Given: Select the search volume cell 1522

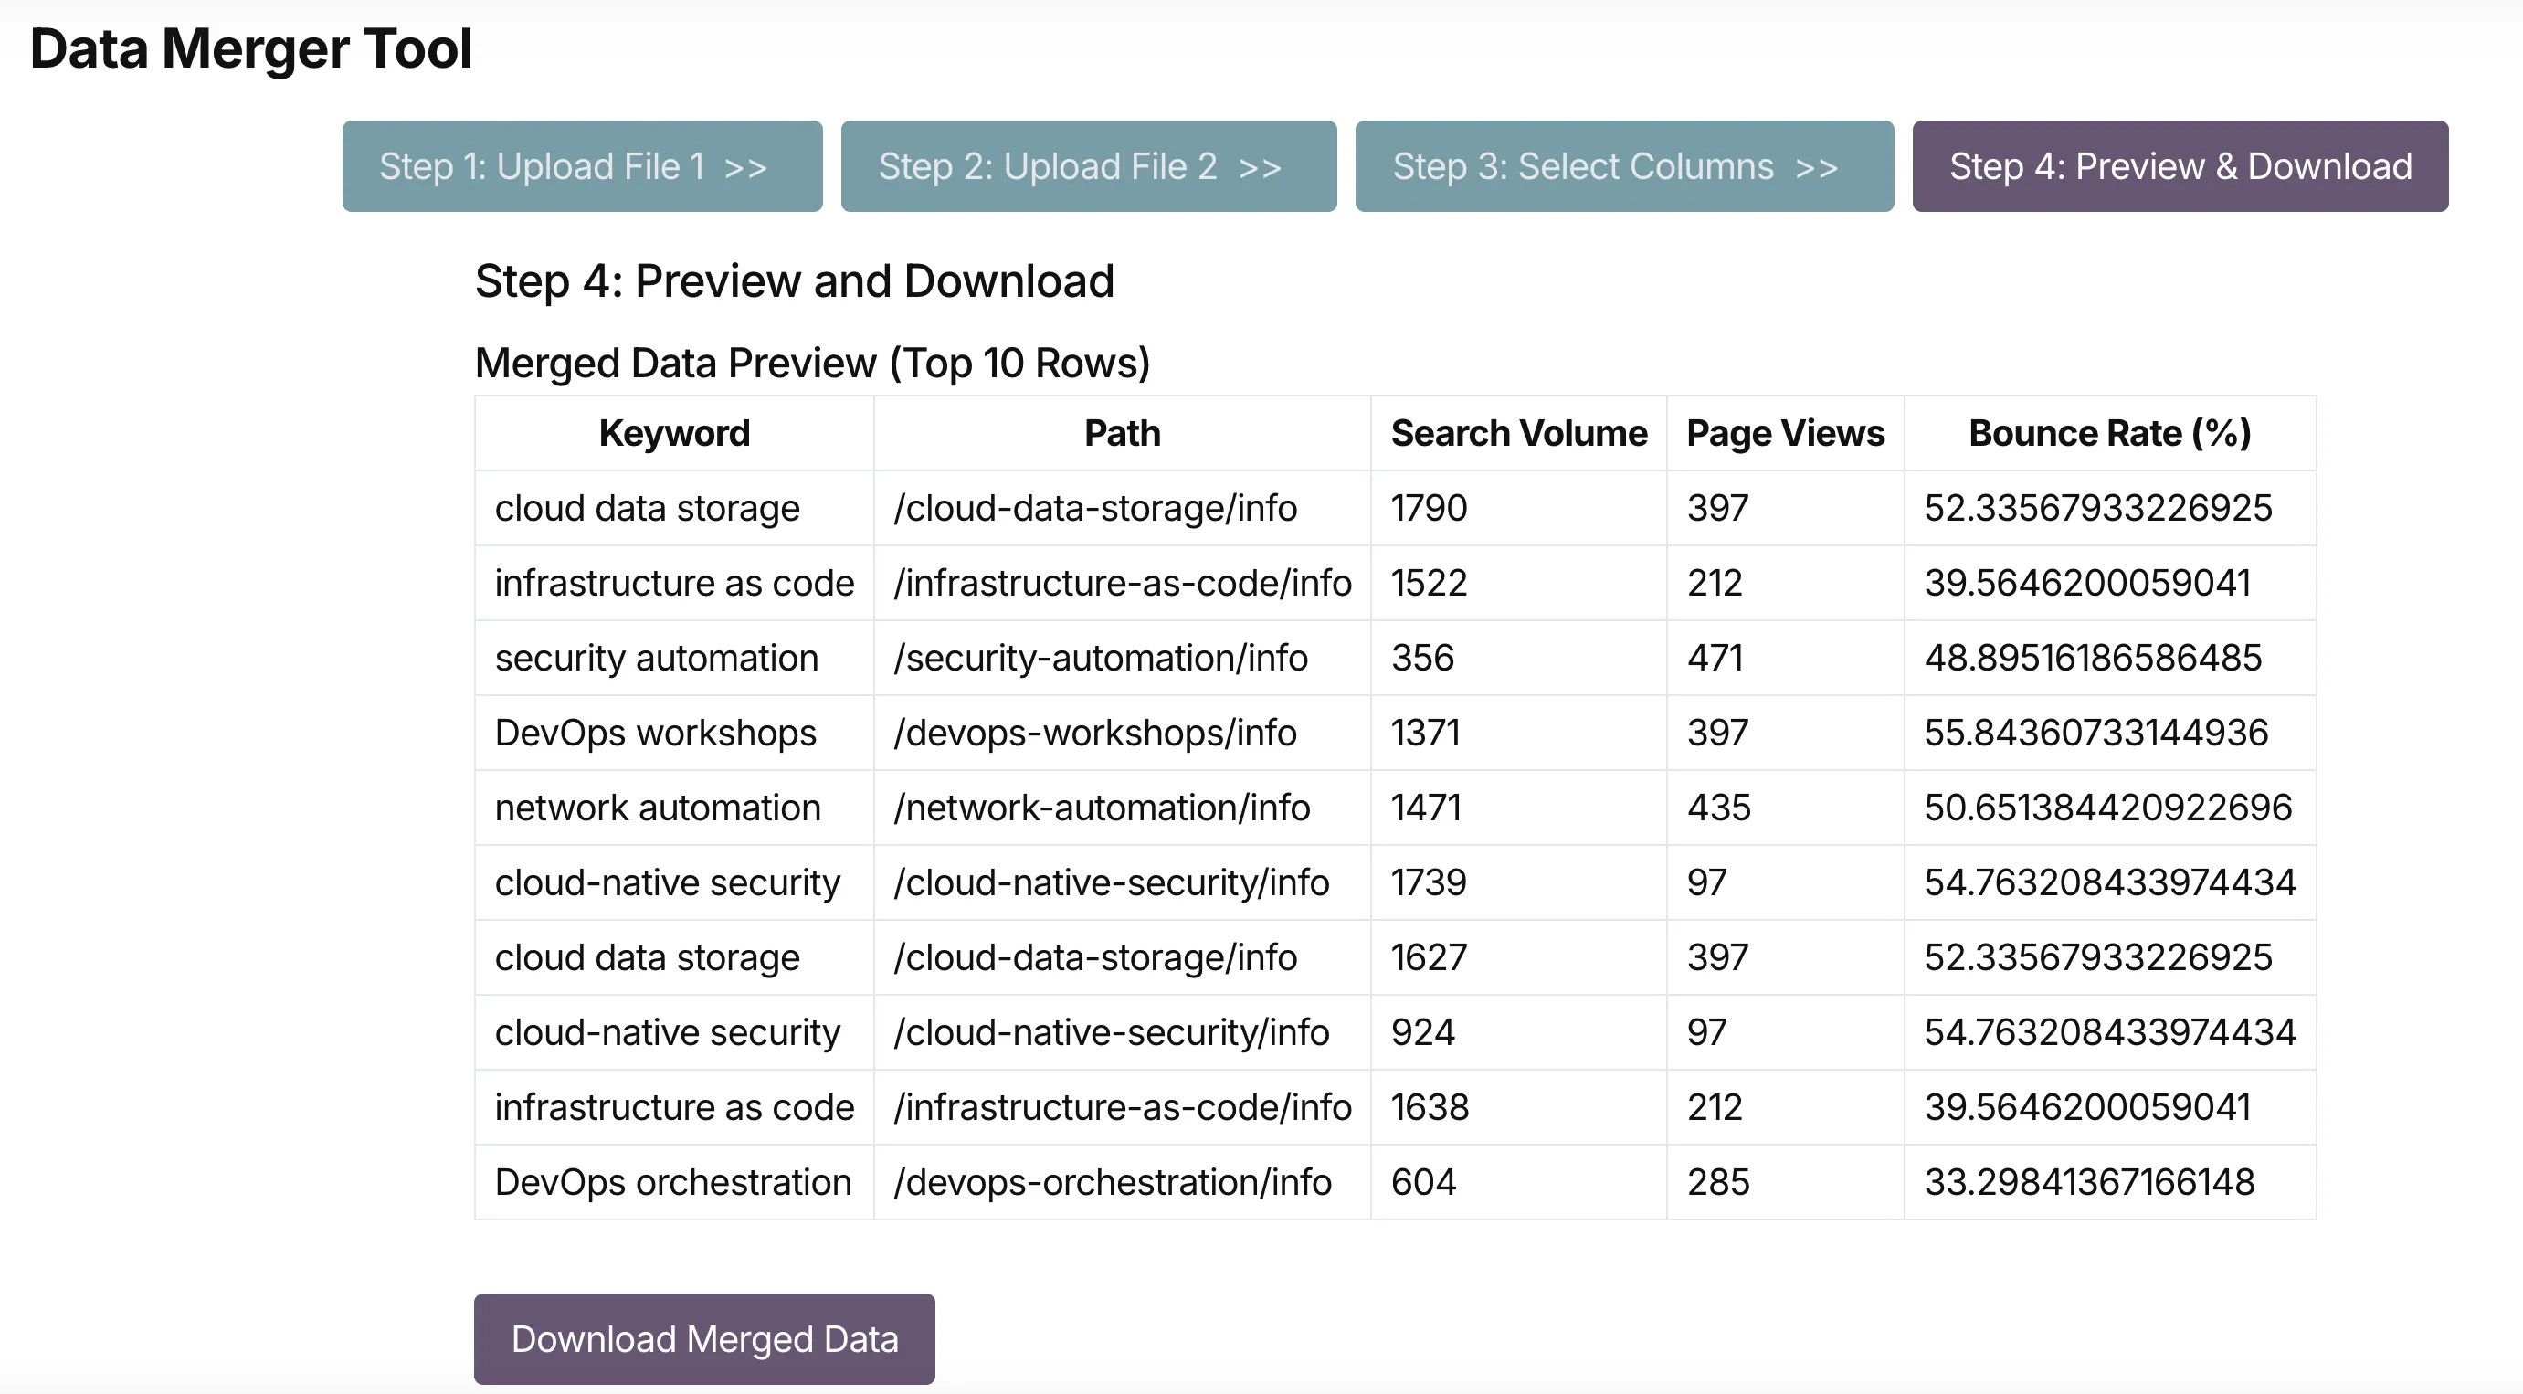Looking at the screenshot, I should click(1519, 583).
